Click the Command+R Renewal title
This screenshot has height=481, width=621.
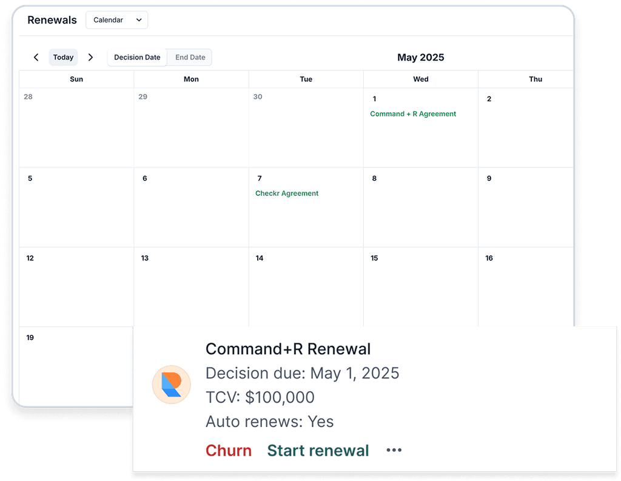(x=288, y=349)
